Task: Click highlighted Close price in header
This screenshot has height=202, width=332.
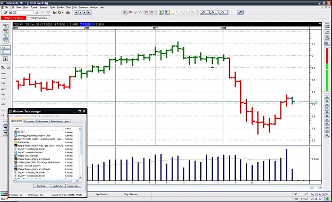Action: tap(86, 24)
